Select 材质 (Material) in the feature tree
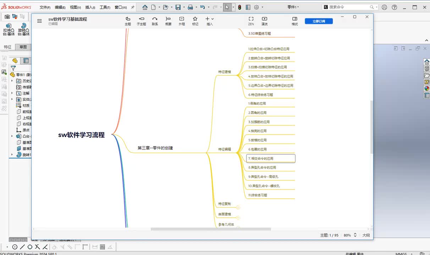Screen dimensions: 430x255 pyautogui.click(x=24, y=106)
